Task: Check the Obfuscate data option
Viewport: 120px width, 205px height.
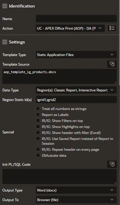Action: [x=38, y=155]
